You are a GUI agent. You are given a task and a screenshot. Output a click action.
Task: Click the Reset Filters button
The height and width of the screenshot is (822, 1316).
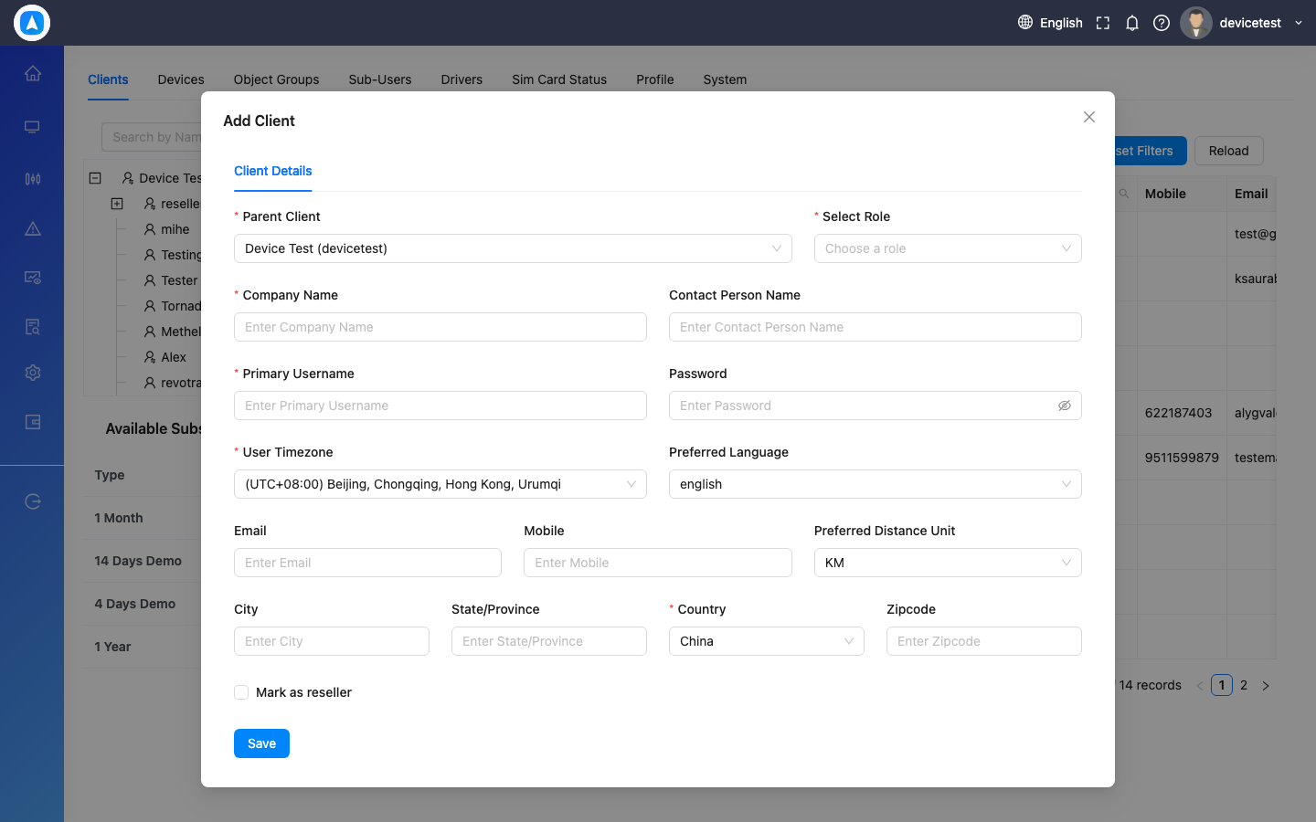click(x=1151, y=151)
